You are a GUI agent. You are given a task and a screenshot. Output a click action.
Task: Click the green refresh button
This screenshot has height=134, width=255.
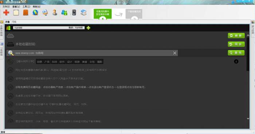click(x=236, y=35)
